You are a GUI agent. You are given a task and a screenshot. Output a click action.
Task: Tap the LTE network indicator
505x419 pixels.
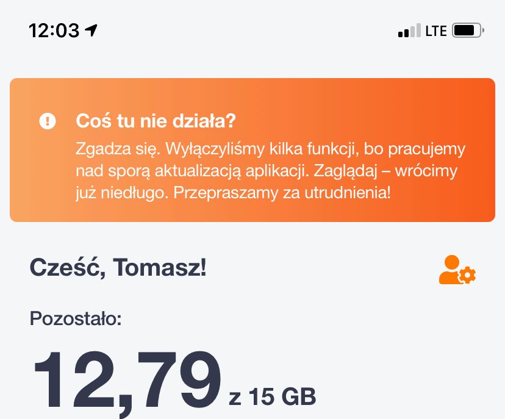pos(436,30)
